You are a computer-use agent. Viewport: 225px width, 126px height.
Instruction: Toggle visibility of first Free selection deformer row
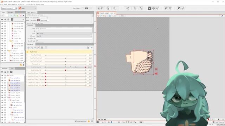click(x=2, y=78)
